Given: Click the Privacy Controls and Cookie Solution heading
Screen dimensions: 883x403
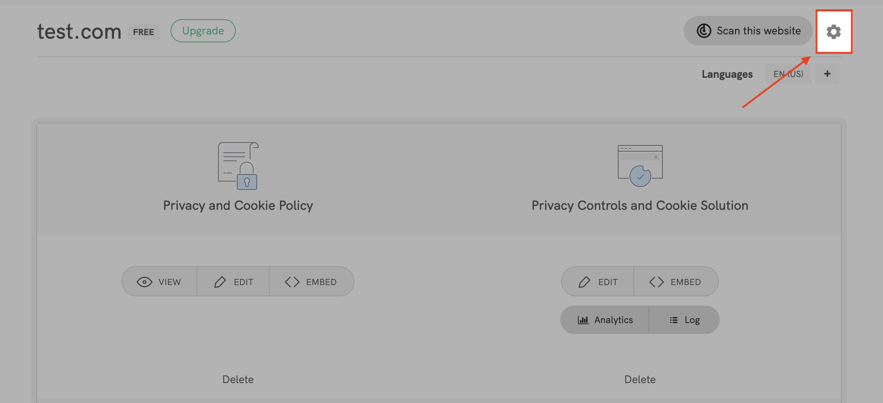Looking at the screenshot, I should (640, 205).
